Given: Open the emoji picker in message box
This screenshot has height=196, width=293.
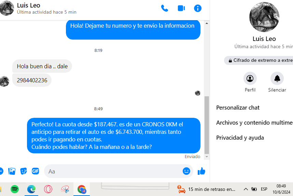Looking at the screenshot, I should (186, 171).
